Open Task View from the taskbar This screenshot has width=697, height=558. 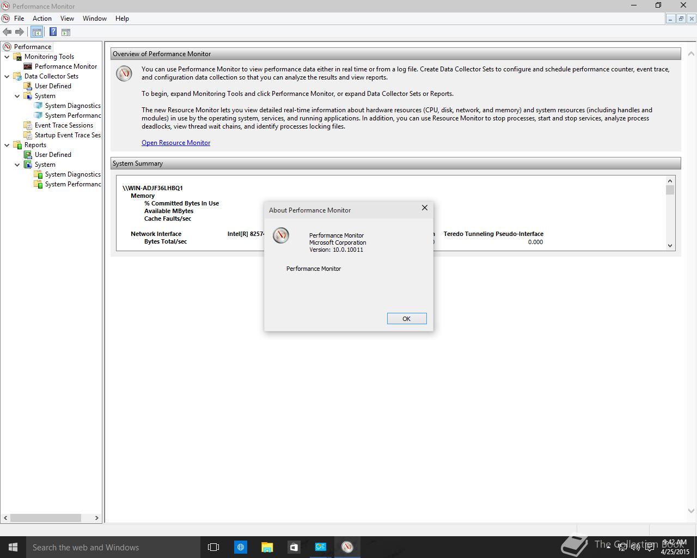pos(213,547)
